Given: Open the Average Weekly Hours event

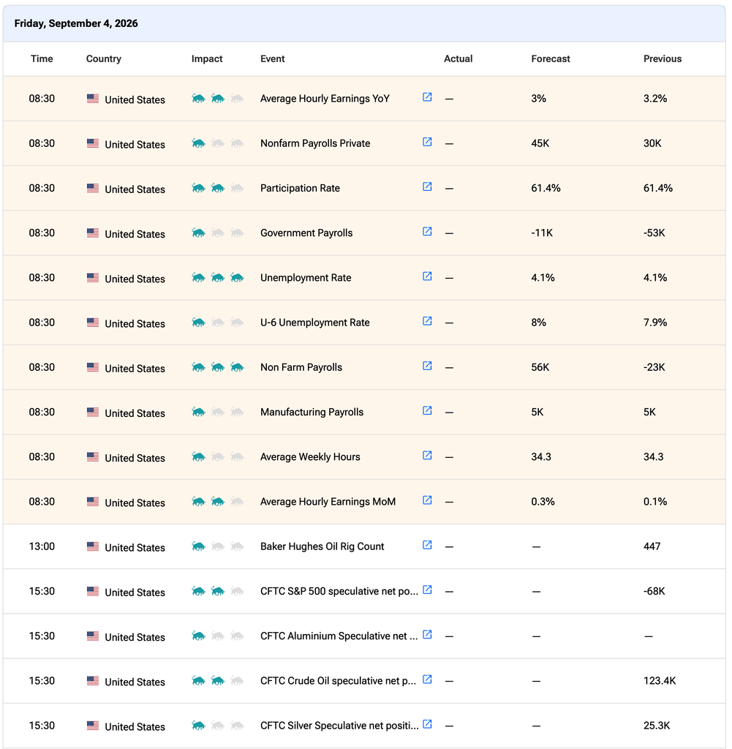Looking at the screenshot, I should [x=310, y=456].
